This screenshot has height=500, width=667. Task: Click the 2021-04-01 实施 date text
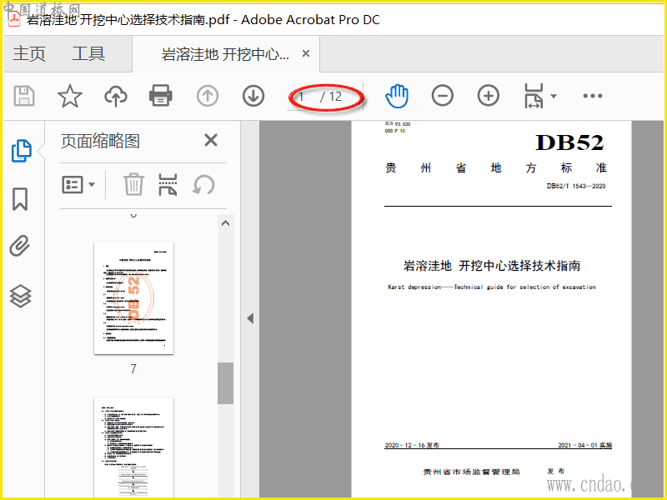(x=585, y=445)
